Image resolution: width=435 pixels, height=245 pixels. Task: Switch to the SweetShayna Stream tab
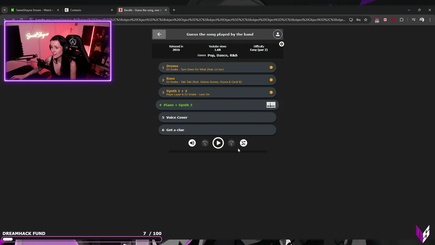[x=35, y=10]
